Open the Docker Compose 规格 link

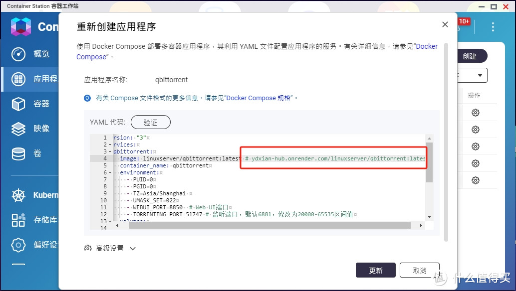pyautogui.click(x=258, y=98)
